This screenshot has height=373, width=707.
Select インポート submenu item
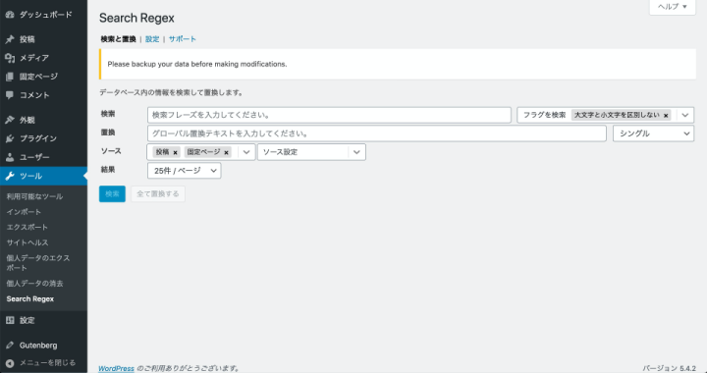[24, 212]
